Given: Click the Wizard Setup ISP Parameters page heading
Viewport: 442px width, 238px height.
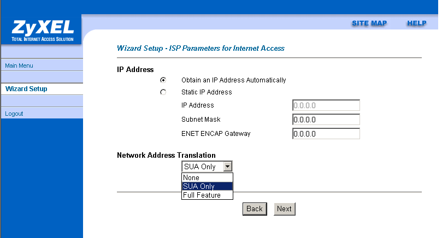Looking at the screenshot, I should [x=201, y=48].
